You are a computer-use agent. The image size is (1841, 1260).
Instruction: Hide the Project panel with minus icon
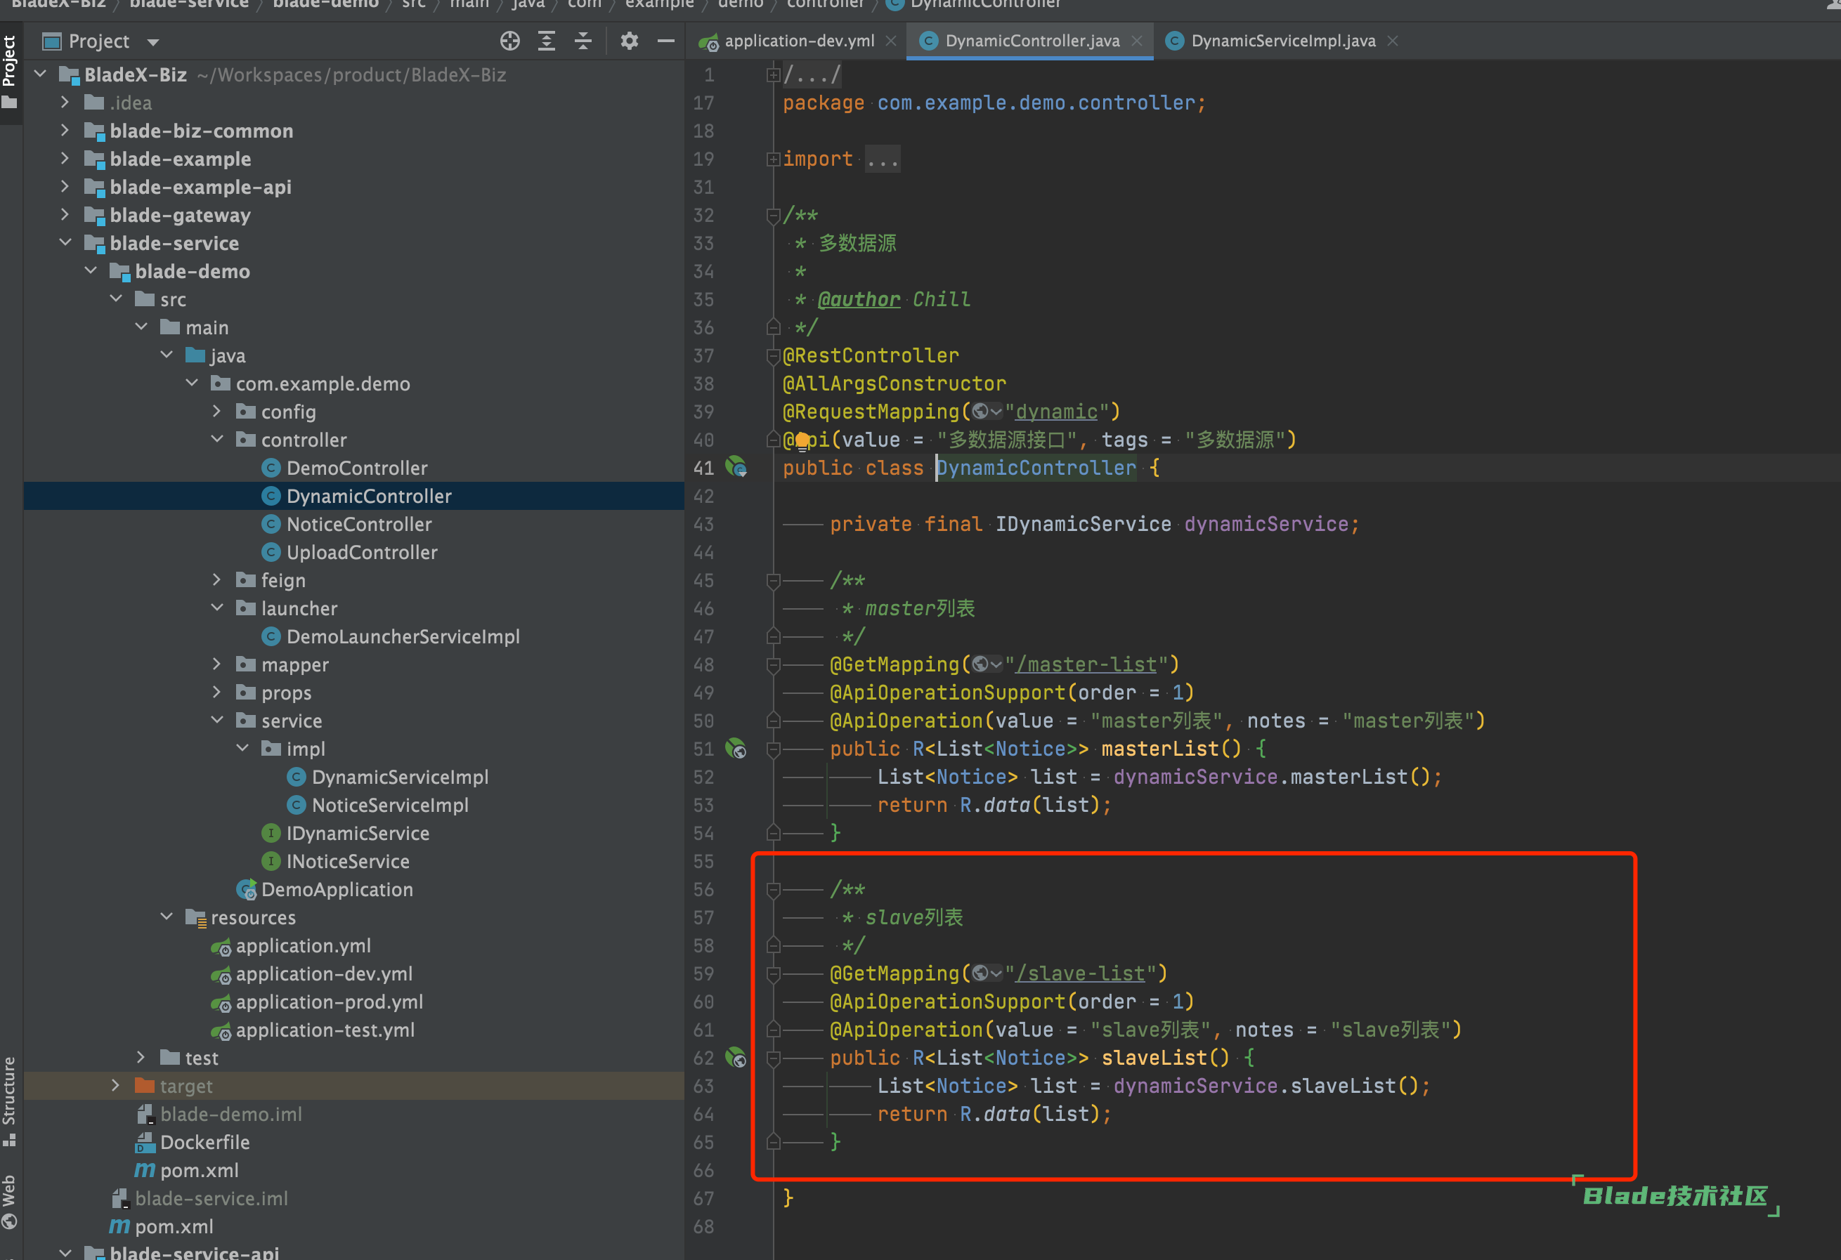666,41
